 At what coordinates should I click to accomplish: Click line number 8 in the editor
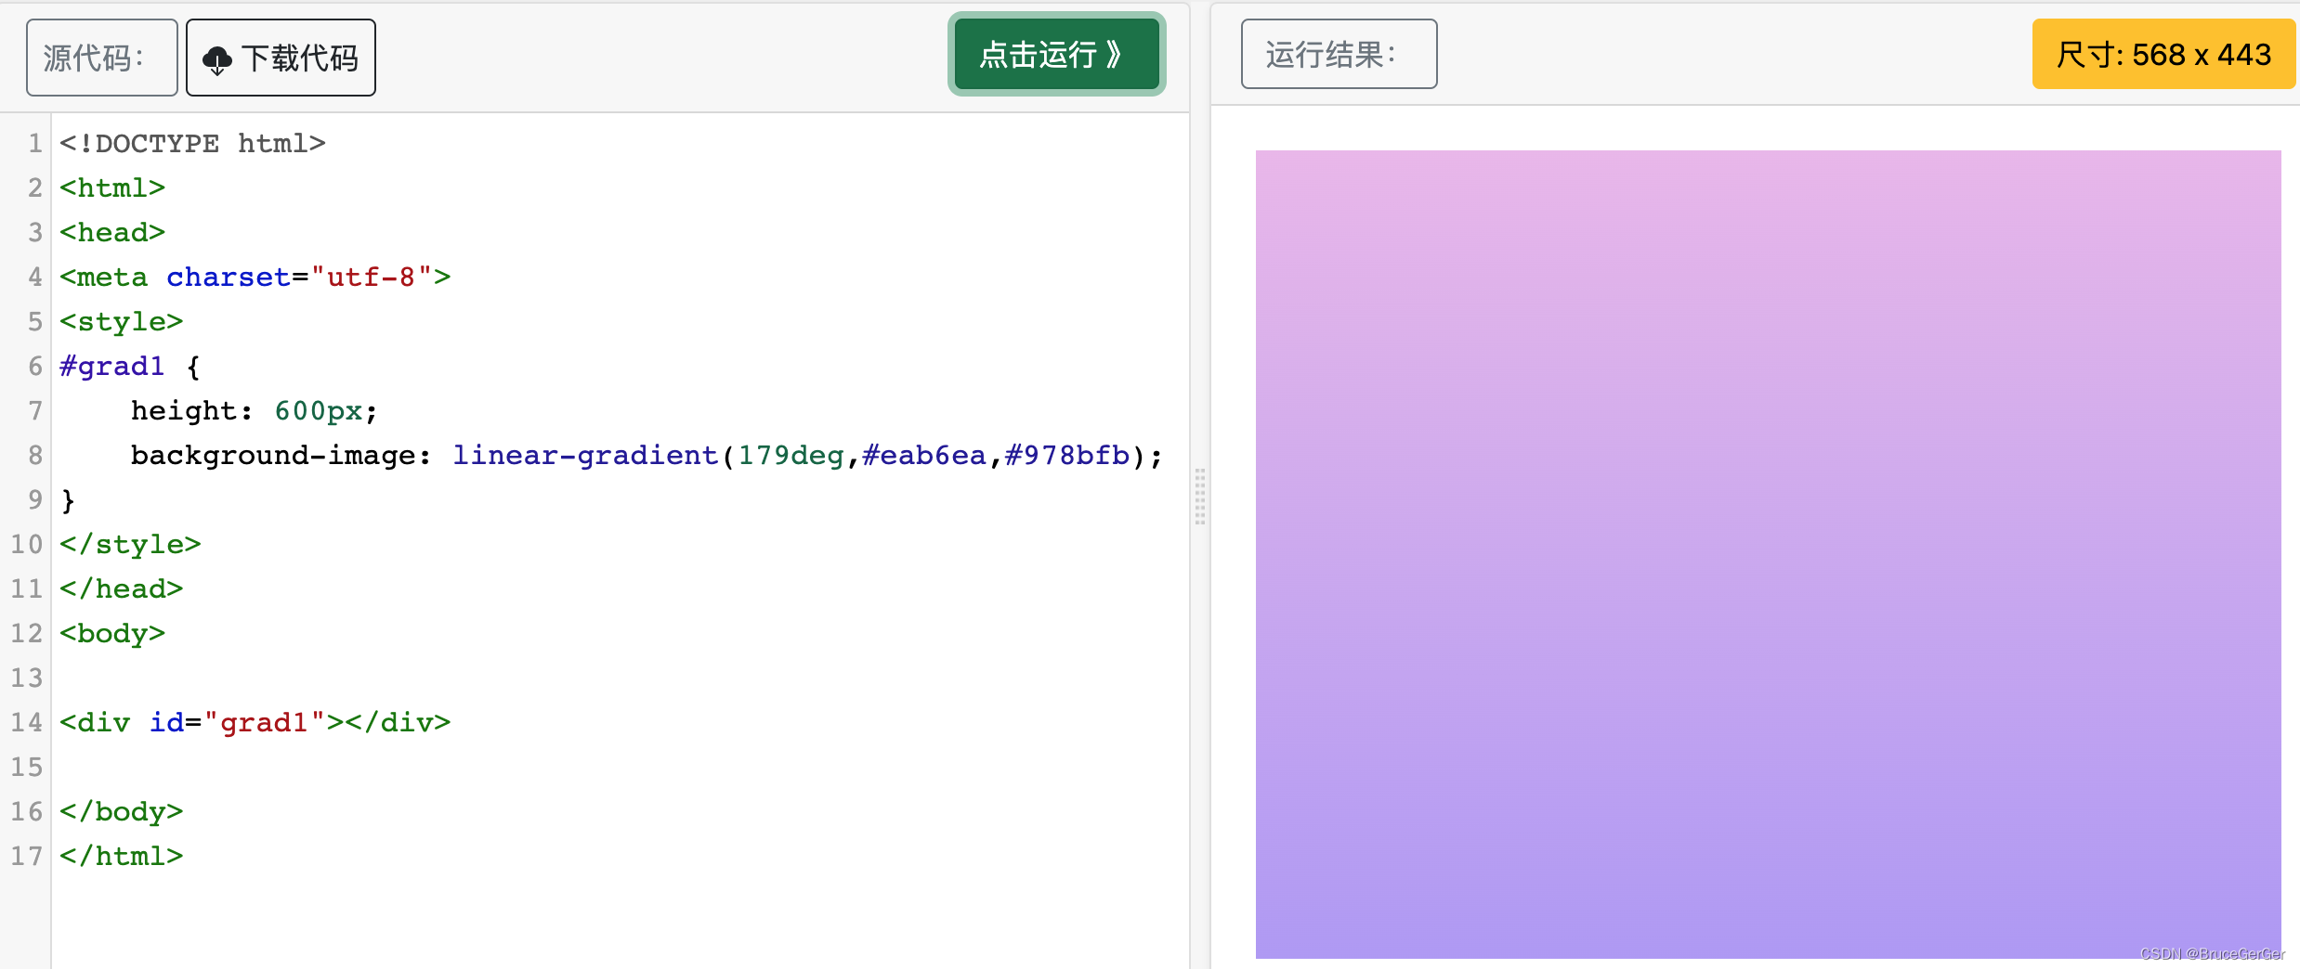(35, 455)
